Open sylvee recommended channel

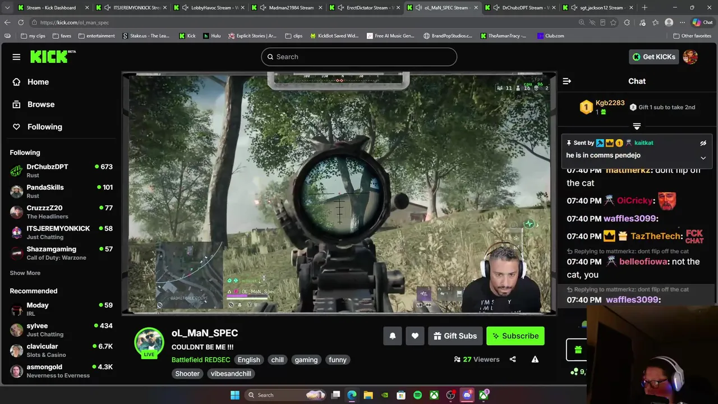61,330
